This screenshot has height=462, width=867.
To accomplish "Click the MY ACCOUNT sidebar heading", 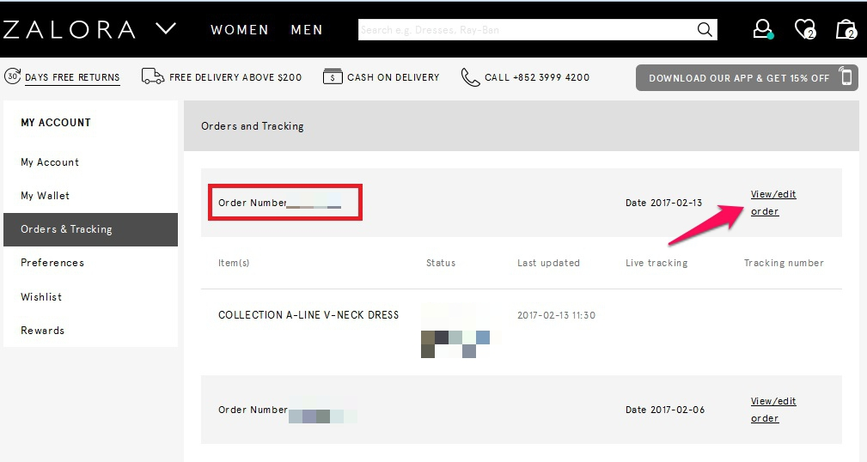I will 56,123.
